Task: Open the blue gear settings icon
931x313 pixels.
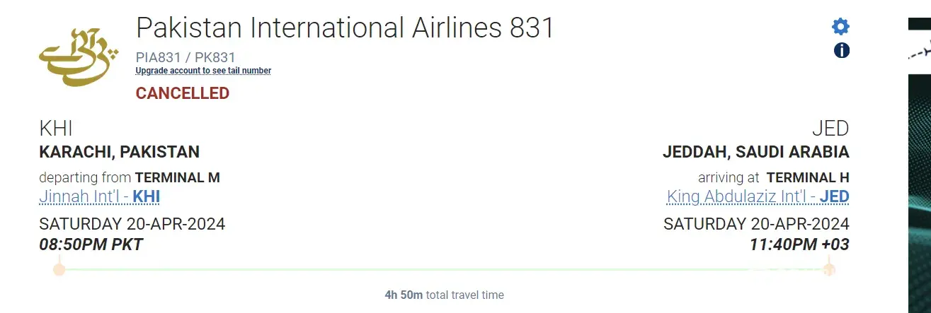Action: (x=840, y=27)
